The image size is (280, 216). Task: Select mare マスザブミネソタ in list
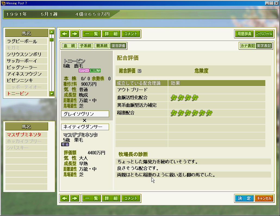(x=26, y=135)
